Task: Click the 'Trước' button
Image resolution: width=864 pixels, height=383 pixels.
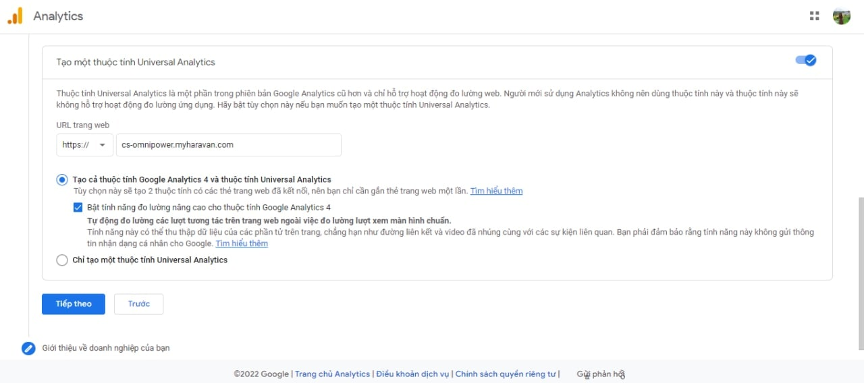Action: [139, 304]
